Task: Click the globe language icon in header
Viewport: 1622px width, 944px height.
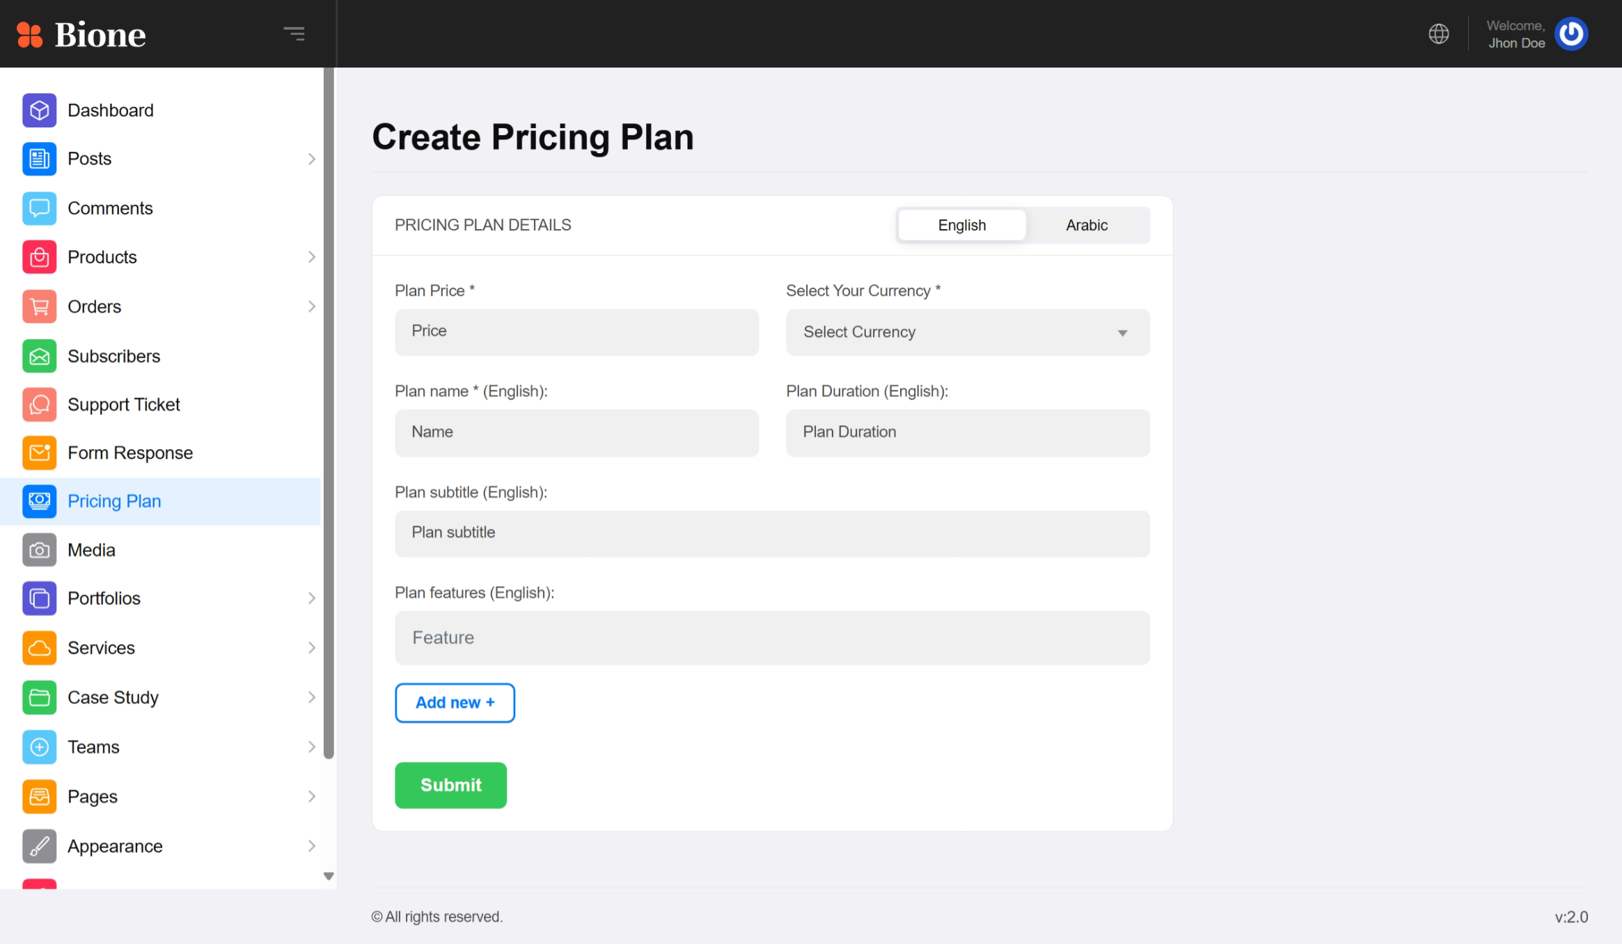Action: 1439,33
